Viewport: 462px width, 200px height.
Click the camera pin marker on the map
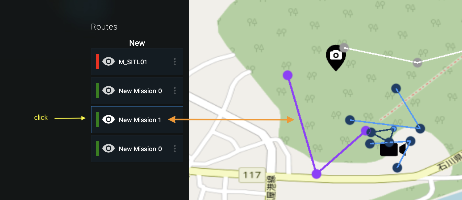336,56
